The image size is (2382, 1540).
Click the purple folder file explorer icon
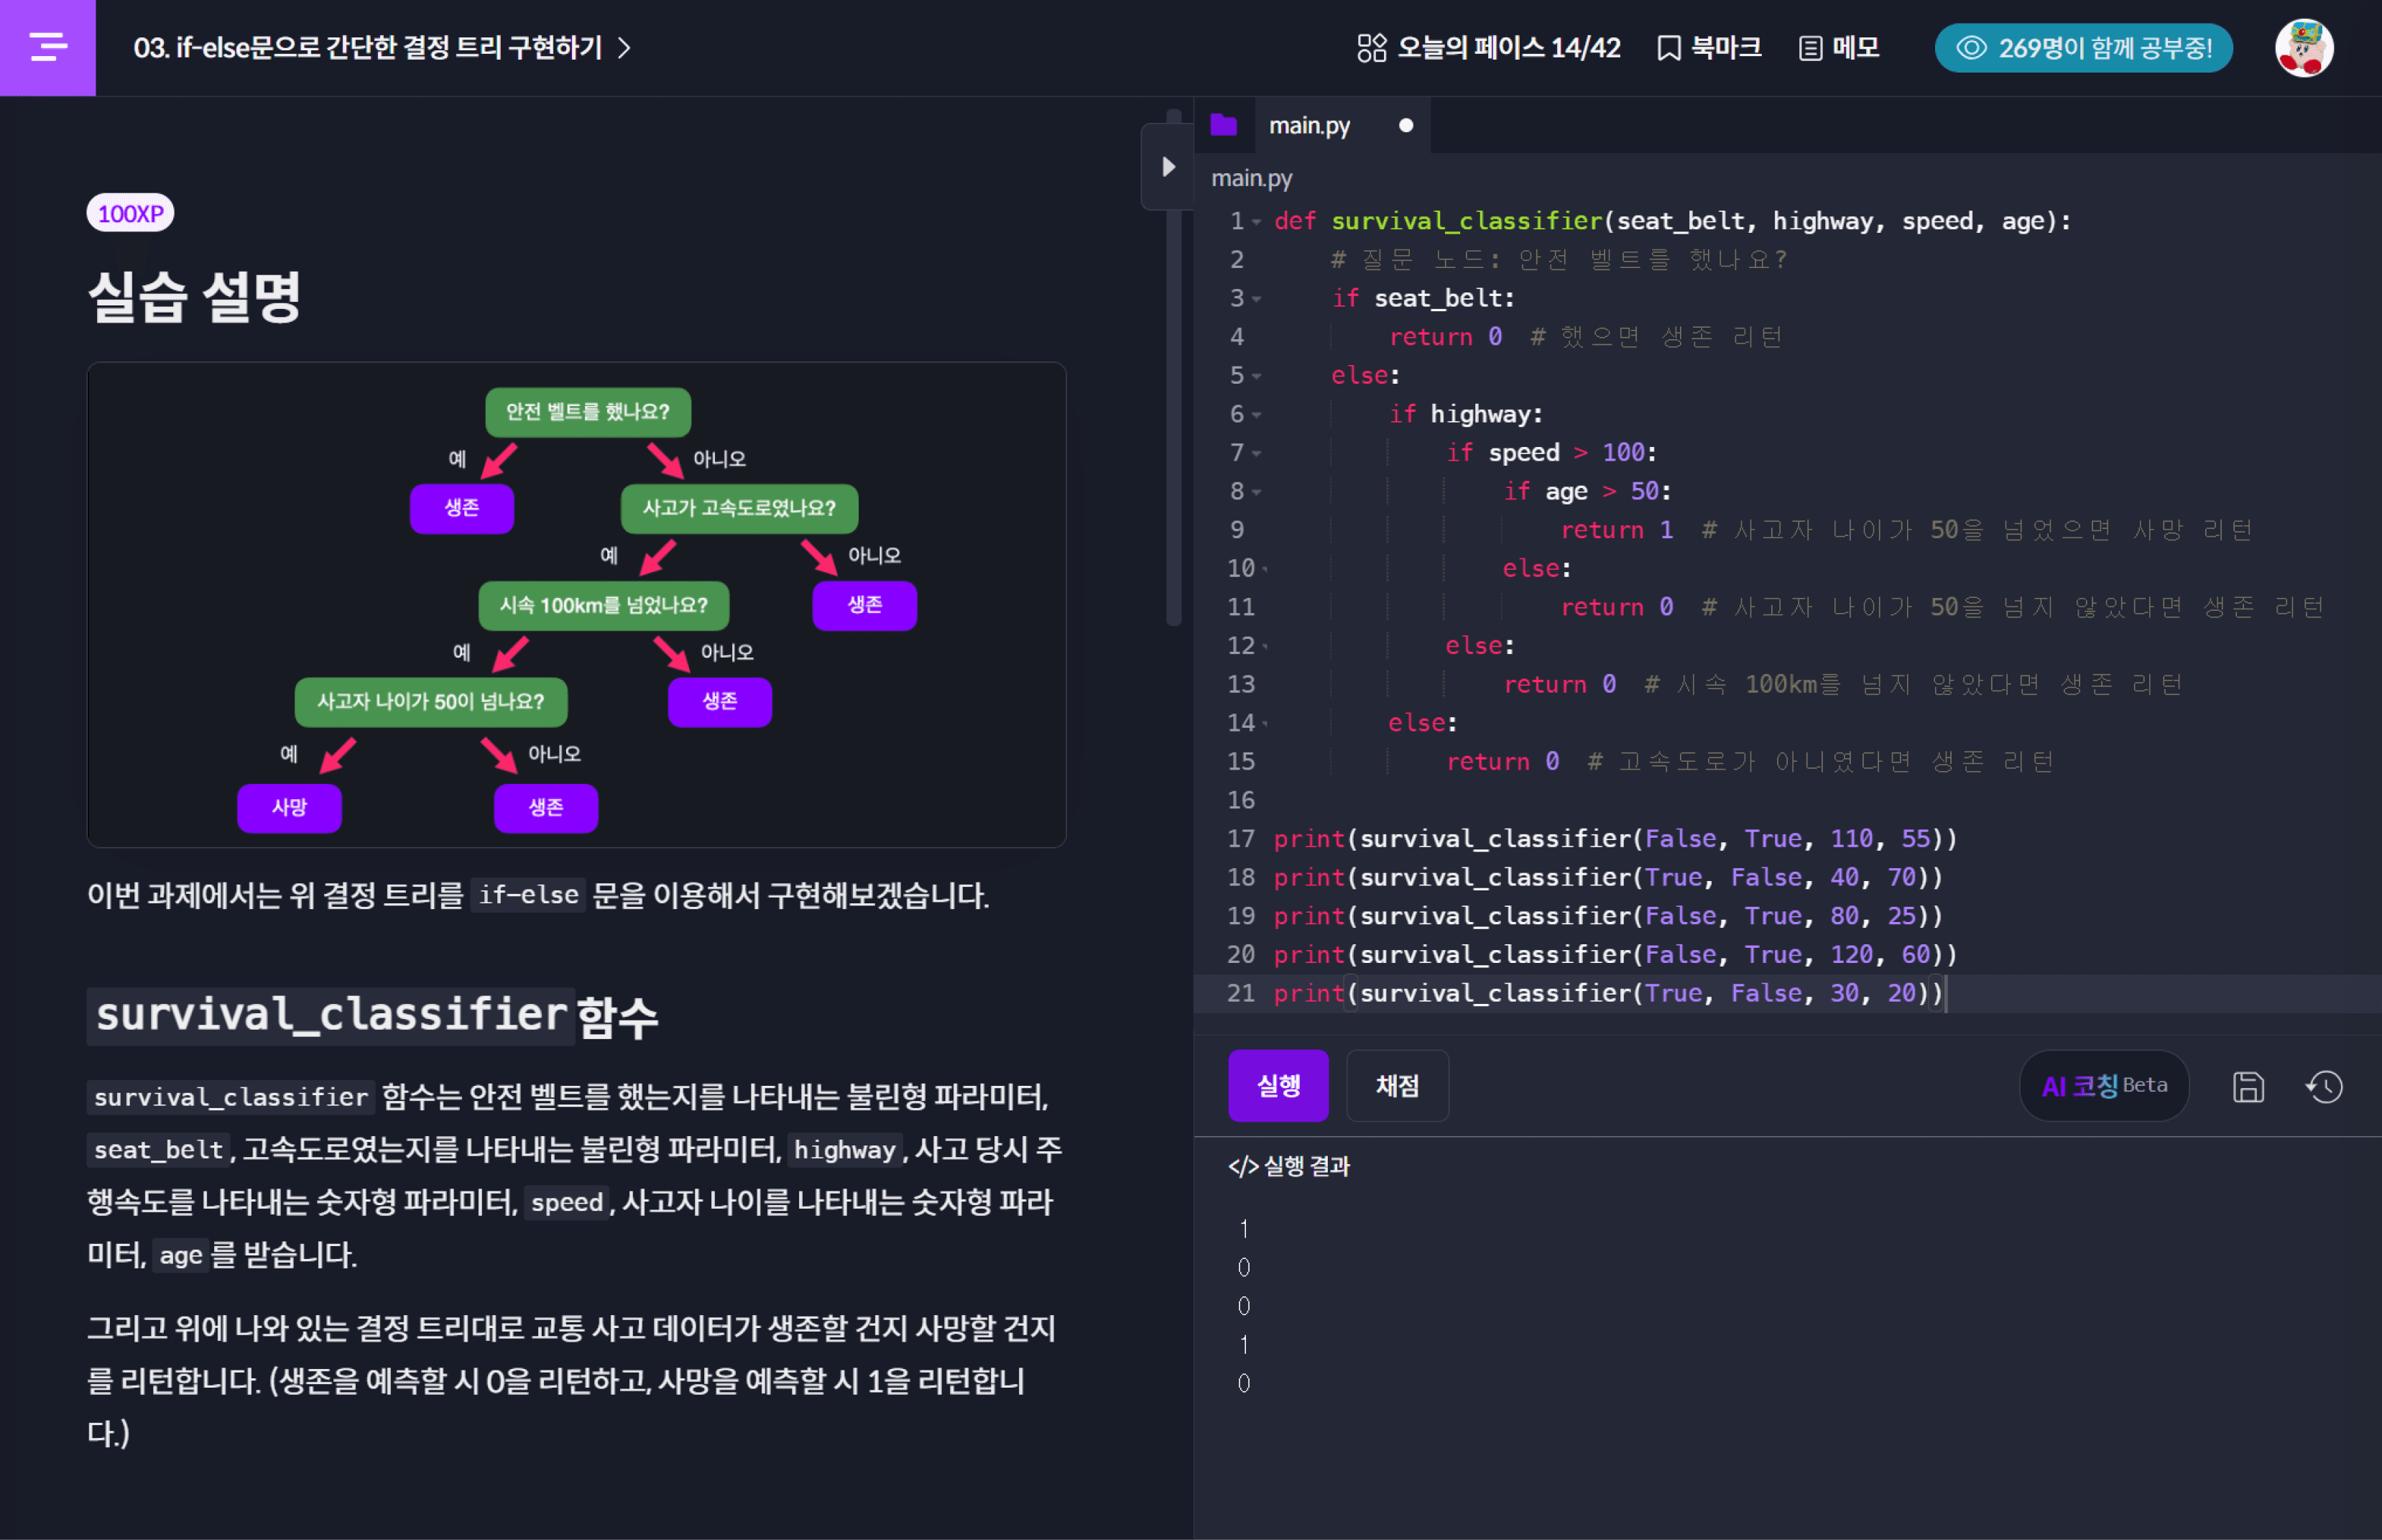(1224, 125)
